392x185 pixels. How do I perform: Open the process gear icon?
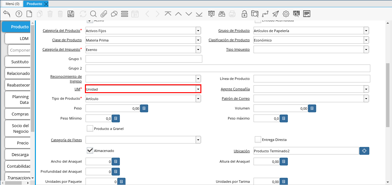point(286,14)
